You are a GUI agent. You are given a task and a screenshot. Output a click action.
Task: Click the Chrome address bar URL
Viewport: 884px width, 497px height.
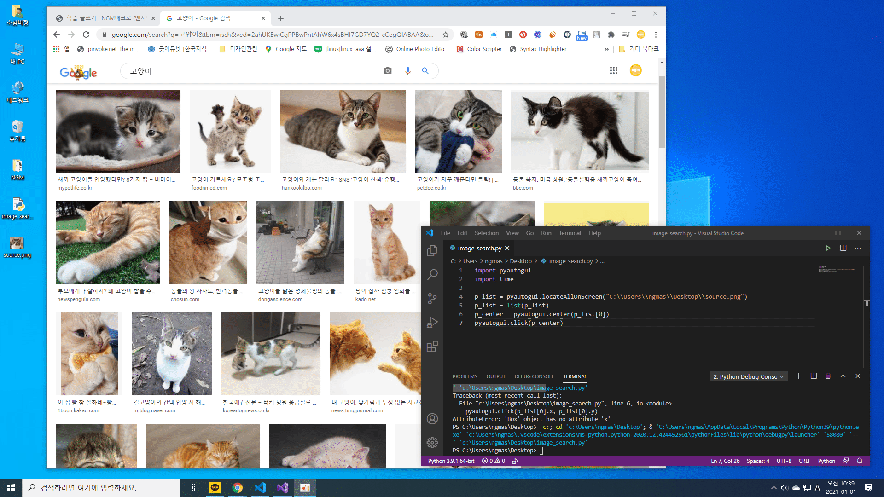[272, 35]
